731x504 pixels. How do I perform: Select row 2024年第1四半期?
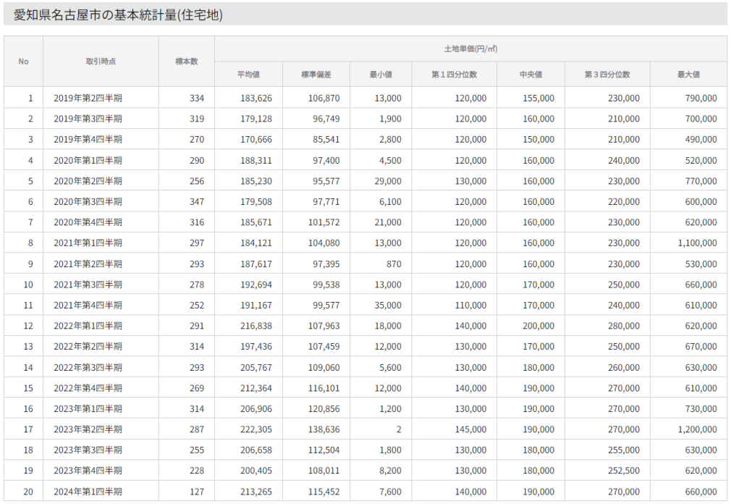tap(365, 492)
